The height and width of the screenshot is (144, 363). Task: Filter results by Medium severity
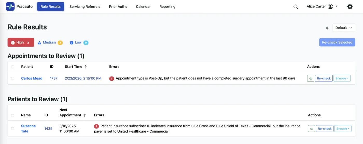(50, 42)
